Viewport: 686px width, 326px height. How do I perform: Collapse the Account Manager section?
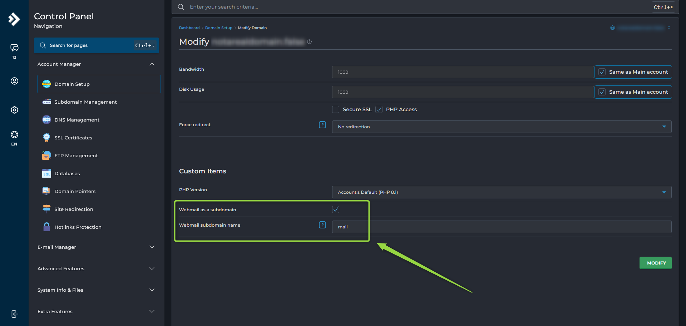(97, 64)
